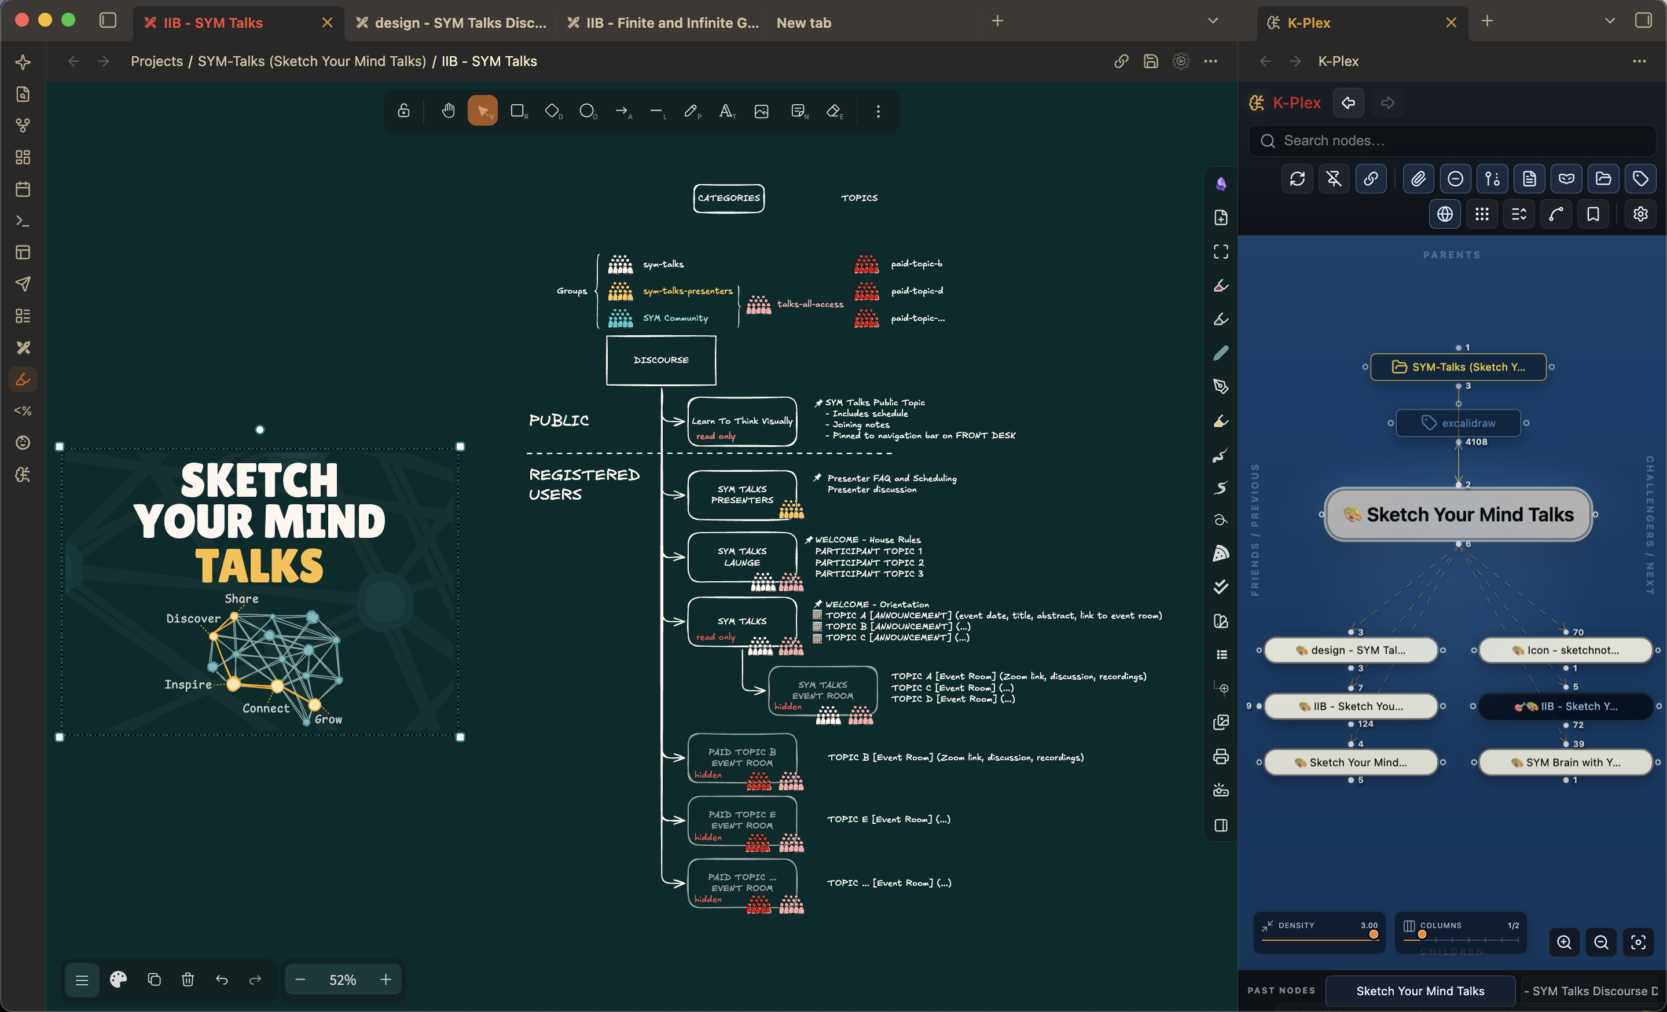Select the sticky note embed tool
The height and width of the screenshot is (1012, 1667).
[x=799, y=111]
